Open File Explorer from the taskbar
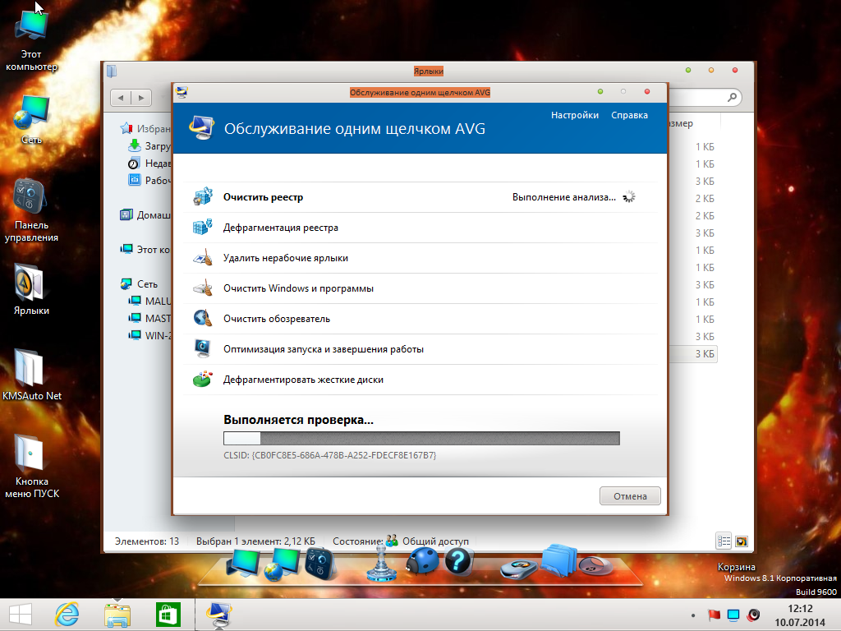This screenshot has height=631, width=841. click(x=117, y=615)
